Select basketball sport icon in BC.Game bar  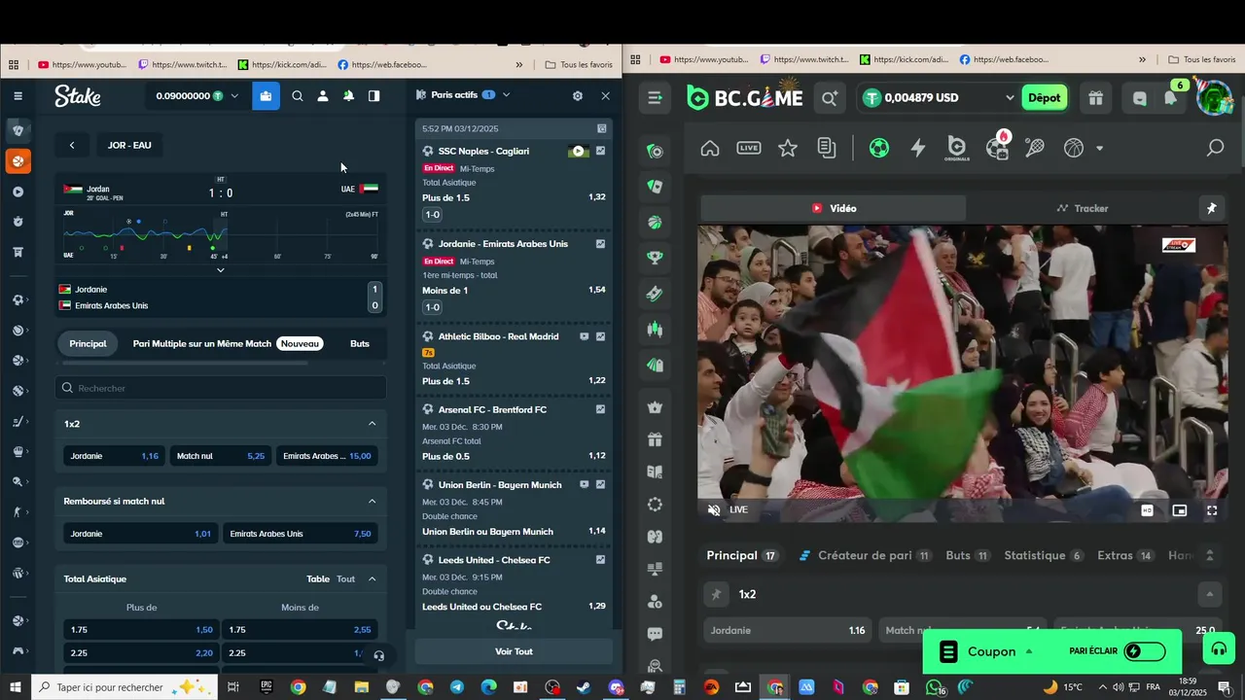[x=1074, y=148]
